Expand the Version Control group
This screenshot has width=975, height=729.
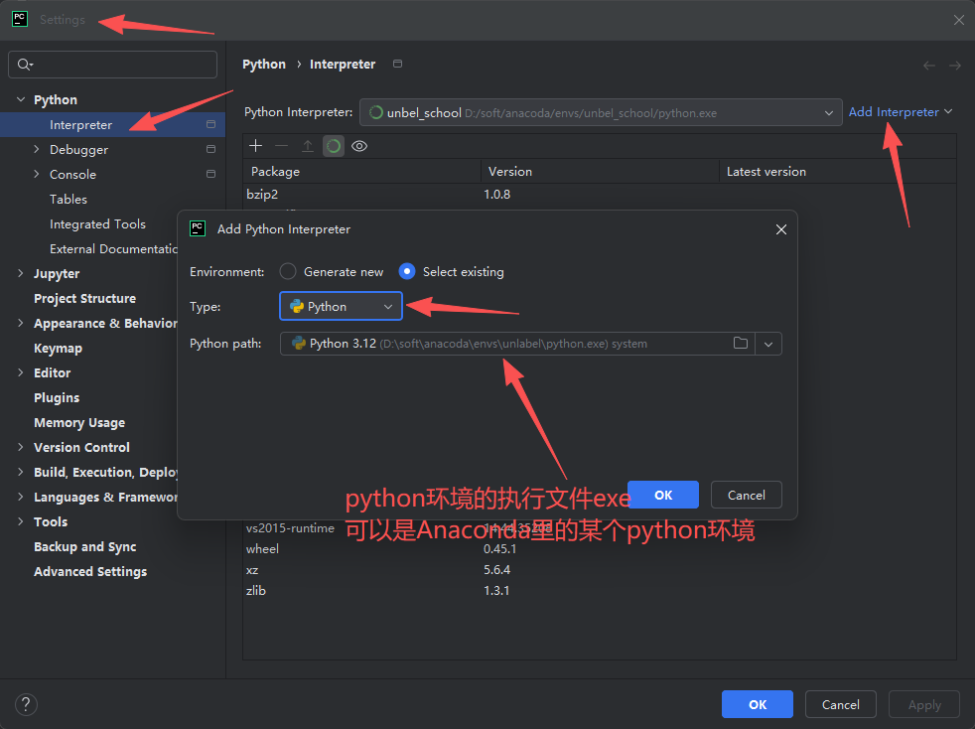[x=21, y=447]
